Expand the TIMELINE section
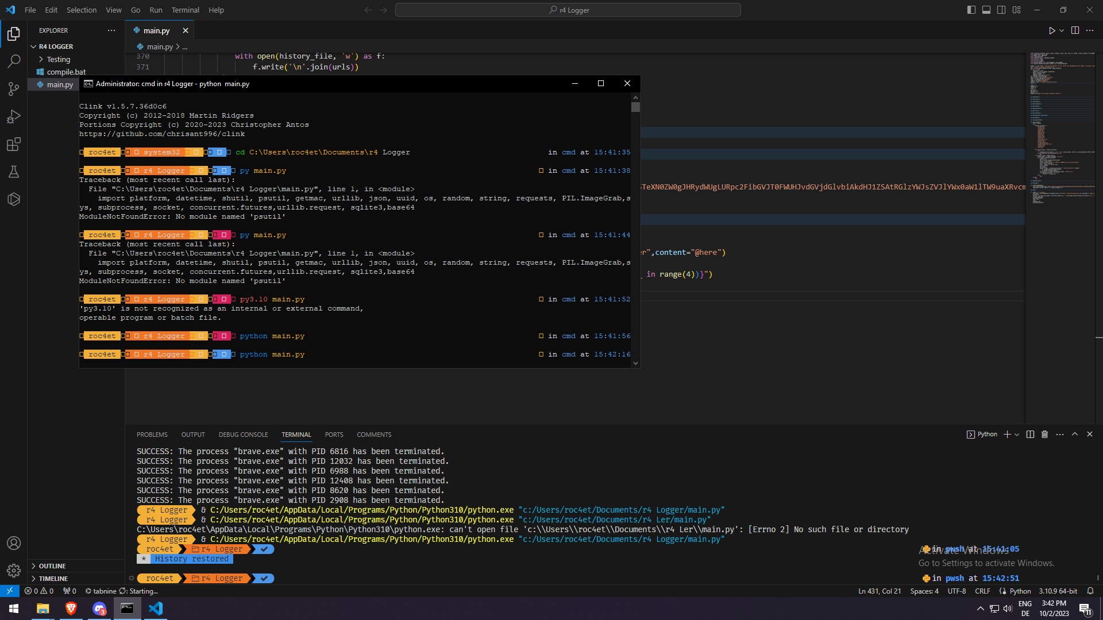1103x620 pixels. [x=53, y=579]
